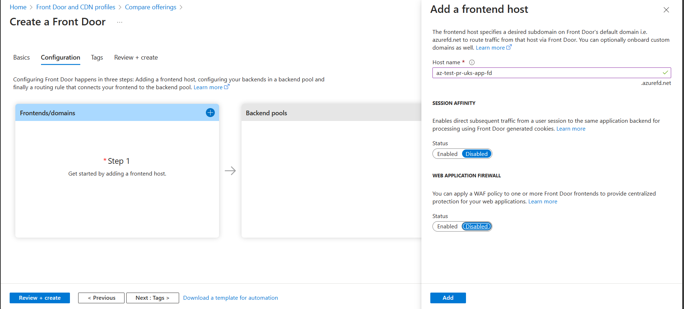The image size is (684, 309).
Task: Navigate to Front Door and CDN profiles breadcrumb
Action: click(x=76, y=7)
